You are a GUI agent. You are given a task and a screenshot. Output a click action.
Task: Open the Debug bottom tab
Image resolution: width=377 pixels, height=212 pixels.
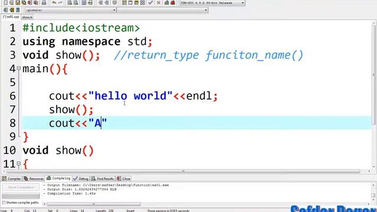pyautogui.click(x=81, y=178)
